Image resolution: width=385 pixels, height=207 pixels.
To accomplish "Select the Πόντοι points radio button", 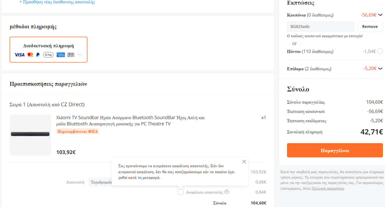I will 380,51.
